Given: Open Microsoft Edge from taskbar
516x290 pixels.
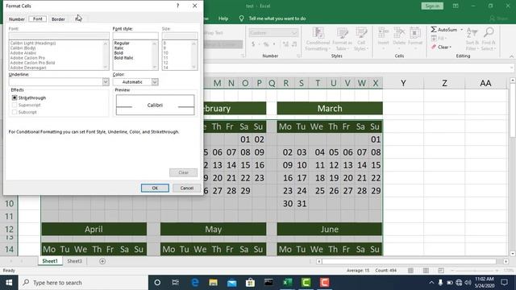Looking at the screenshot, I should (x=195, y=283).
